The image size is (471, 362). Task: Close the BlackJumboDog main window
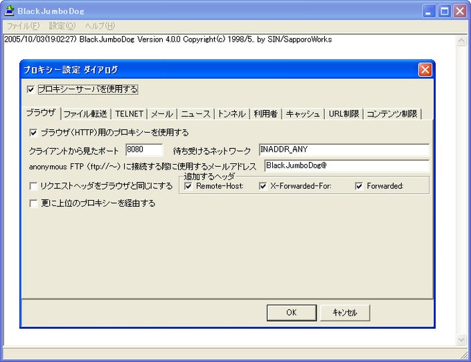[460, 11]
